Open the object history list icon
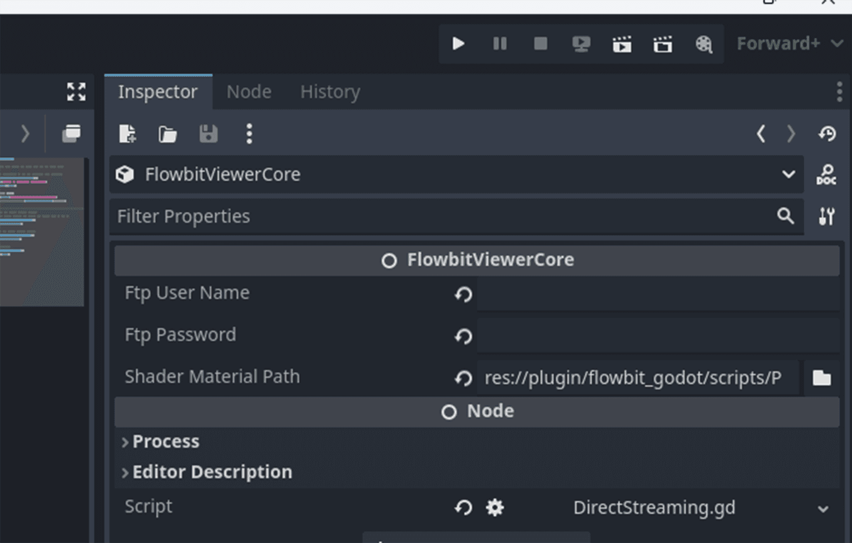 [827, 134]
